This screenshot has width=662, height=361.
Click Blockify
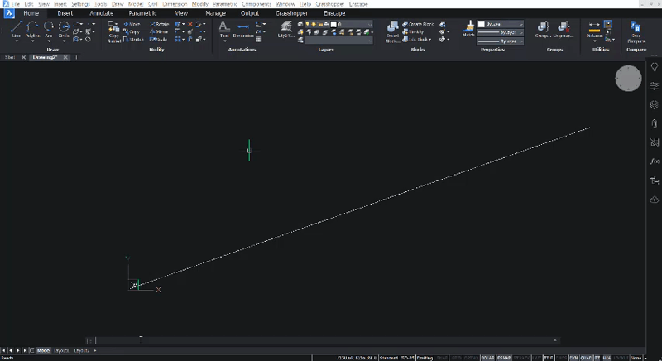[x=413, y=31]
